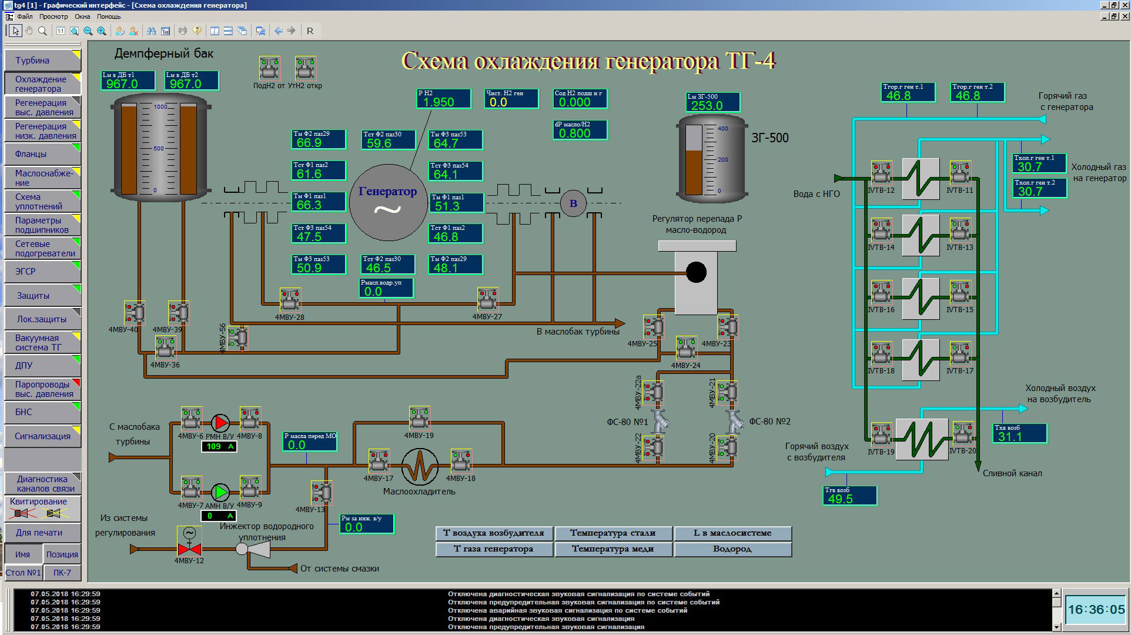Open help question mark icon
The width and height of the screenshot is (1131, 635).
197,31
